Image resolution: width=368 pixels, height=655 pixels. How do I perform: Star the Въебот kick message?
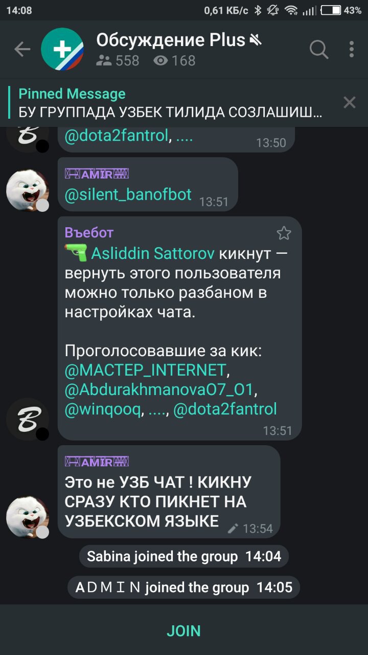click(284, 233)
